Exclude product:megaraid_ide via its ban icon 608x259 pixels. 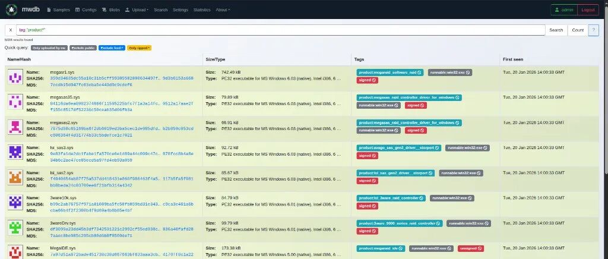pyautogui.click(x=401, y=248)
